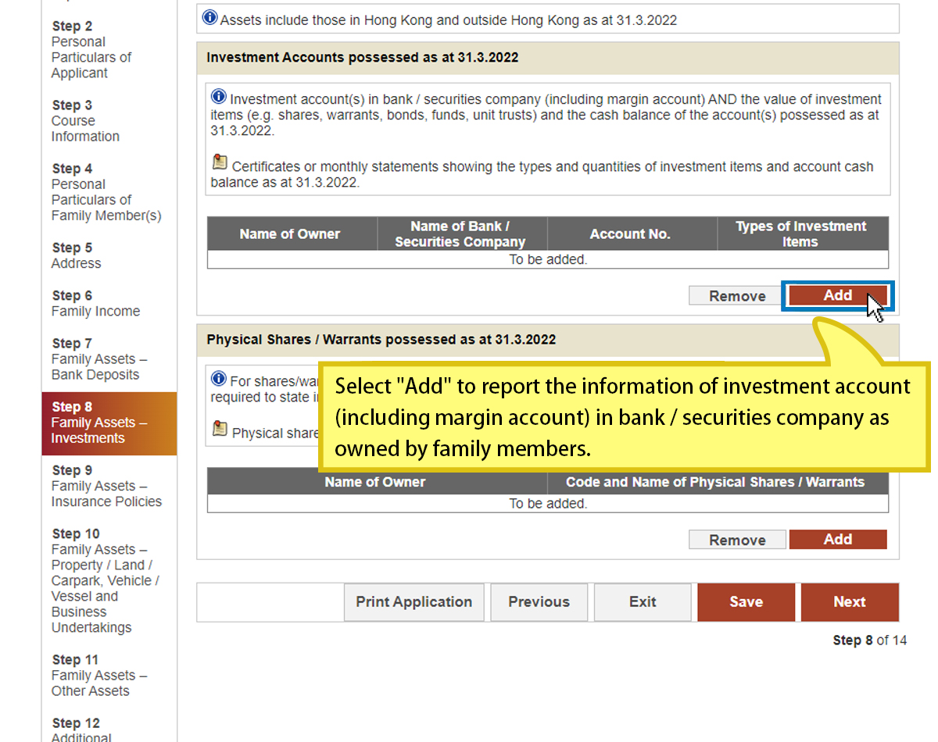Open Step 11 Family Assets Other Assets

pos(94,675)
